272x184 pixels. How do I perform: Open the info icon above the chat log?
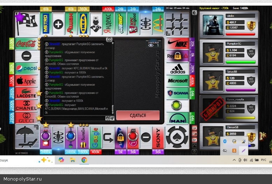pyautogui.click(x=109, y=40)
